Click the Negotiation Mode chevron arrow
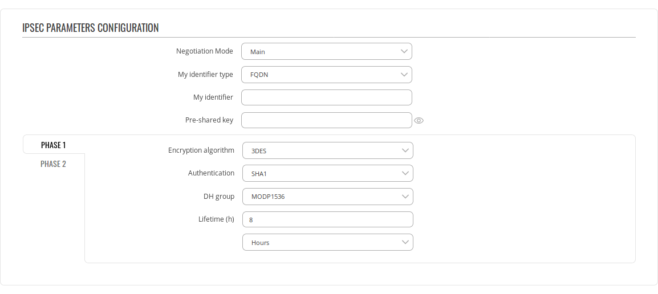This screenshot has height=294, width=658. point(404,52)
